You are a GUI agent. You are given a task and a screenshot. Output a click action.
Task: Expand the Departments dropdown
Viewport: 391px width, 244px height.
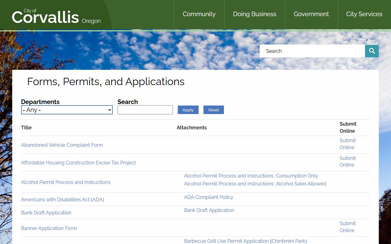click(x=67, y=110)
